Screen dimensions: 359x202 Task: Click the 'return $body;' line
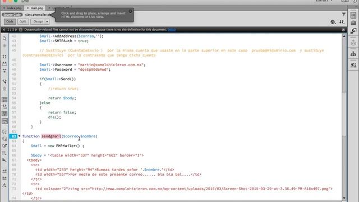pos(62,98)
